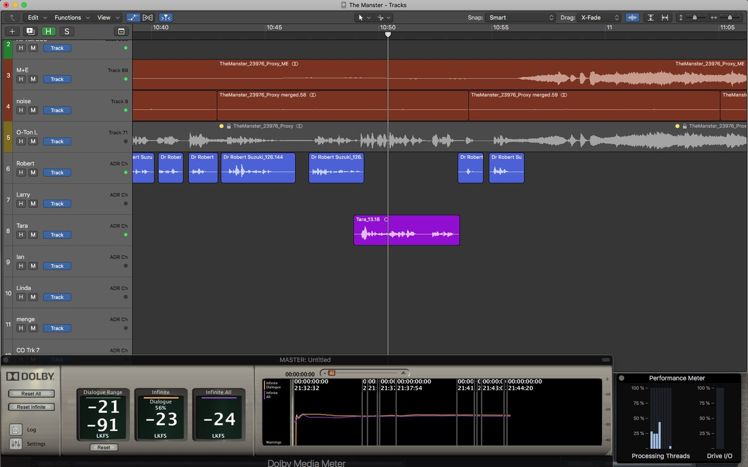Open the Settings sliders icon in Dolby meter
Image resolution: width=748 pixels, height=467 pixels.
coord(16,444)
